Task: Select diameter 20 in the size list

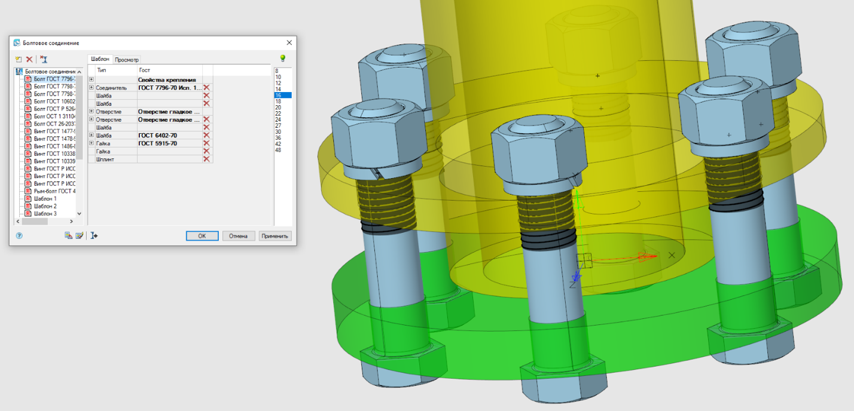Action: pyautogui.click(x=278, y=108)
